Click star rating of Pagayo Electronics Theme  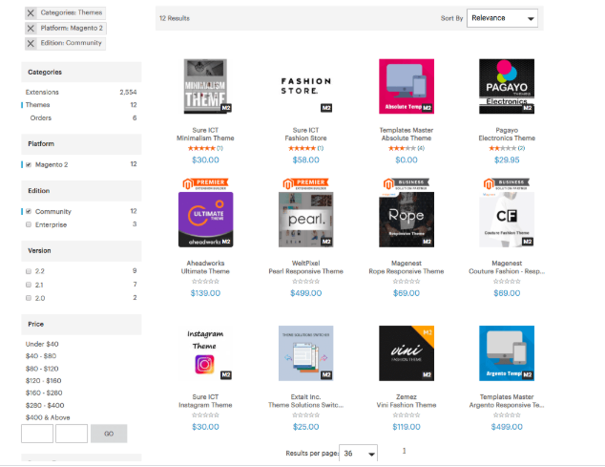coord(502,148)
